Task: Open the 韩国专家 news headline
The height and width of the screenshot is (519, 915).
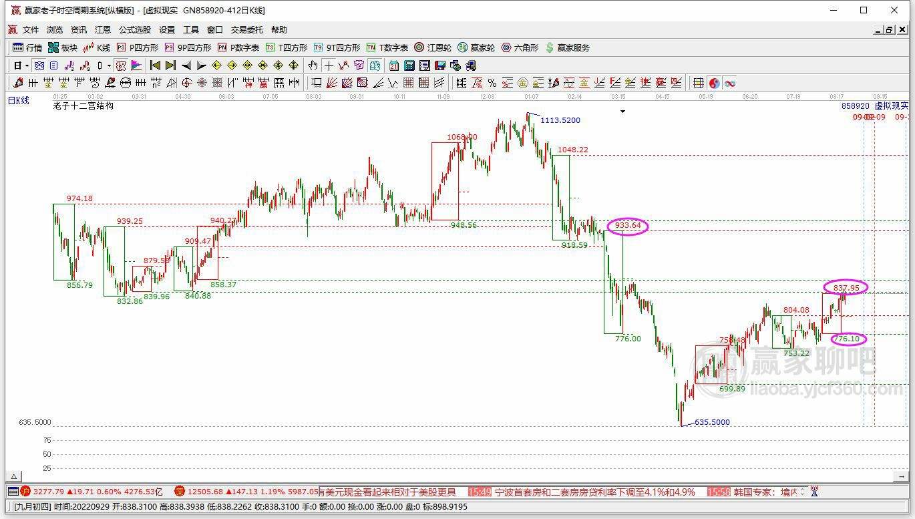Action: point(765,492)
